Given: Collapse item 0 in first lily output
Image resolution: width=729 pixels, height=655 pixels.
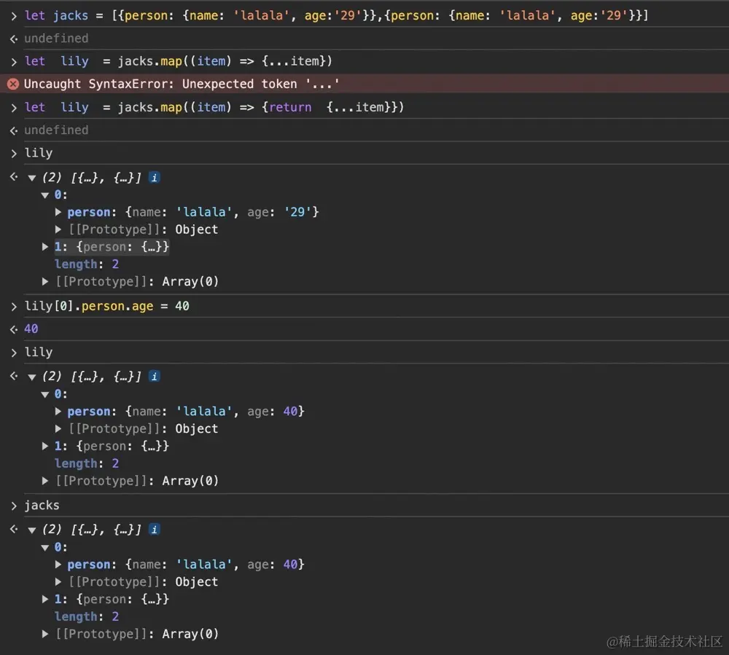Looking at the screenshot, I should (44, 195).
